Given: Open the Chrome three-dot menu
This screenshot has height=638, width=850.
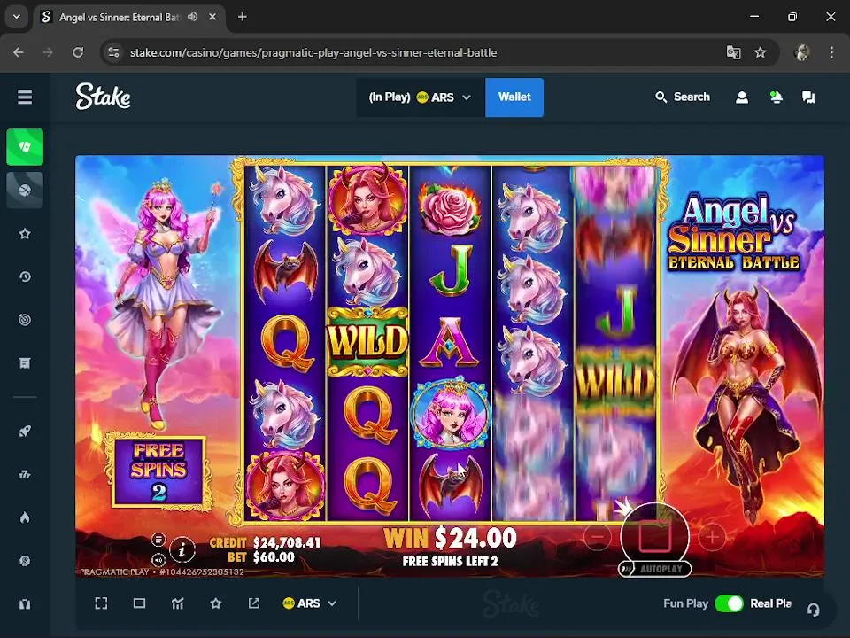Looking at the screenshot, I should point(831,52).
